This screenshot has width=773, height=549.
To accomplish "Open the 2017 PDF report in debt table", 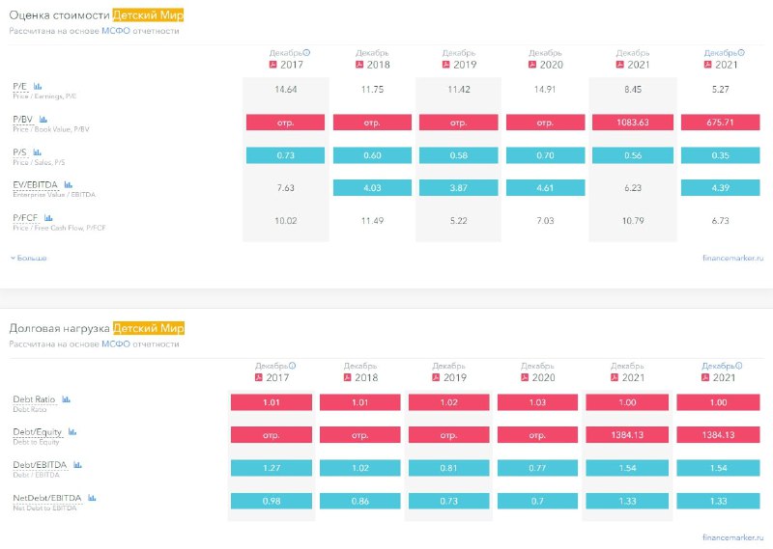I will (259, 377).
